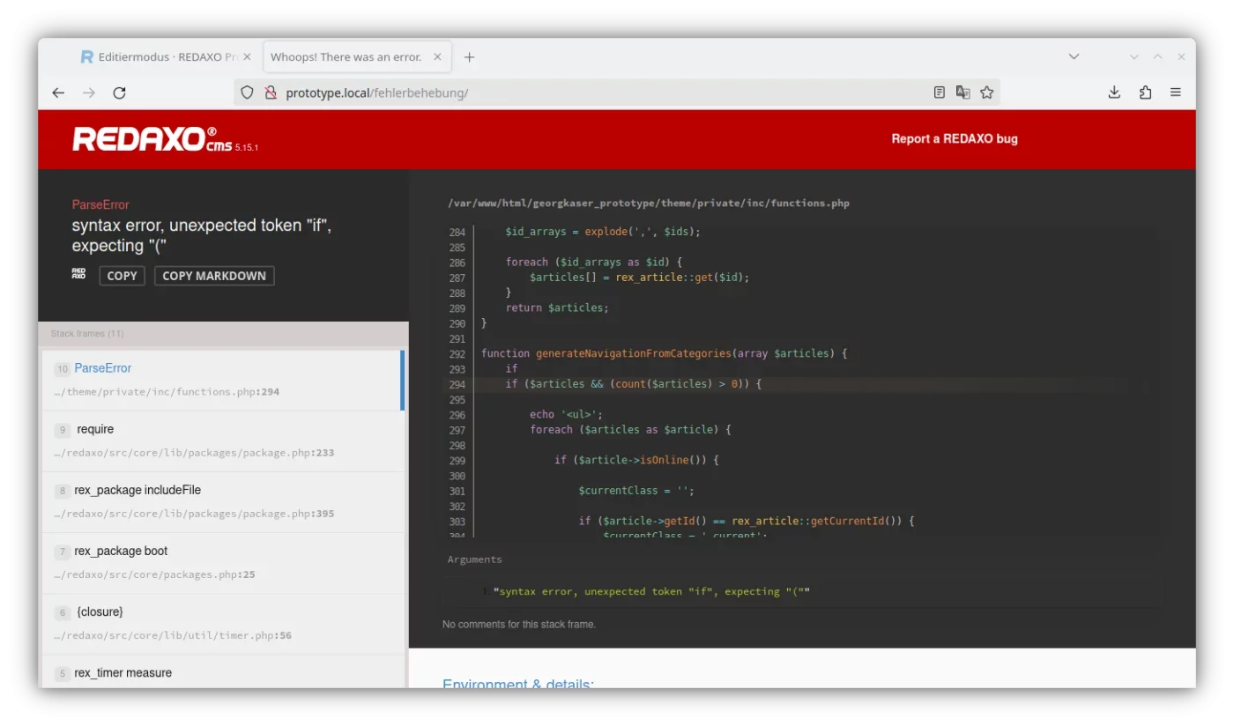Click the Arguments label
This screenshot has width=1234, height=726.
[x=474, y=559]
